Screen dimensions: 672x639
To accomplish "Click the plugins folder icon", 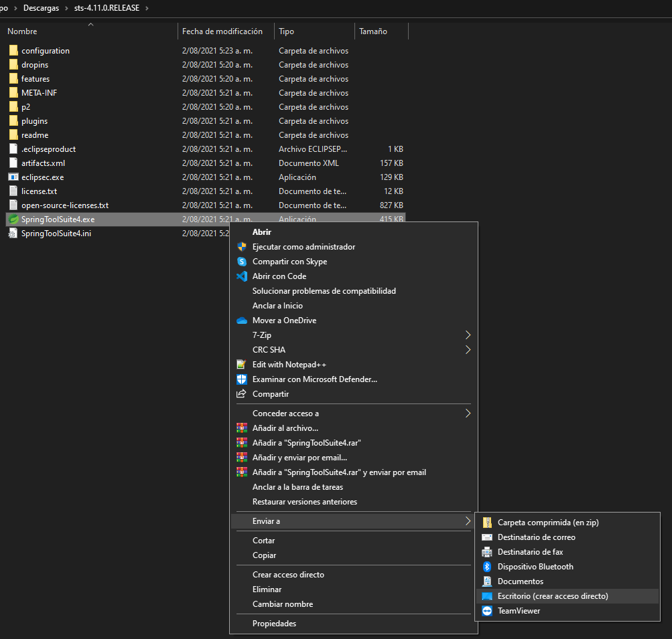I will pos(13,121).
